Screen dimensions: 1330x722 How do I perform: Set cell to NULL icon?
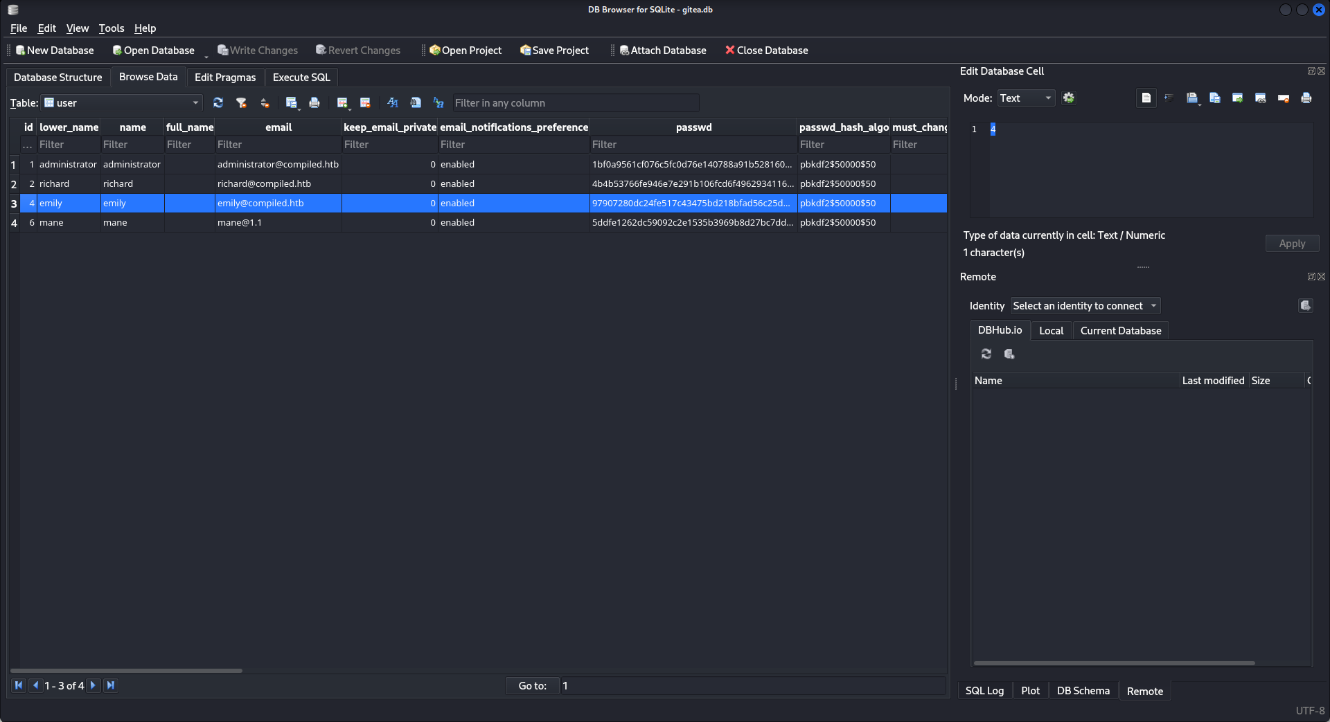[x=1284, y=98]
